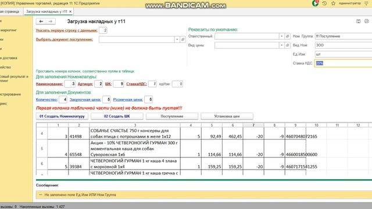Click the 02 Создать ШК button
The height and width of the screenshot is (209, 372).
click(117, 116)
